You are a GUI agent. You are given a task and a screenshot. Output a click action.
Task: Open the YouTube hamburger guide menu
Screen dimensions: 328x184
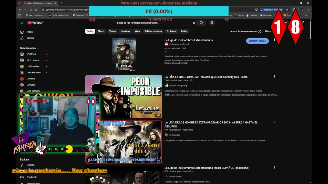[22, 23]
